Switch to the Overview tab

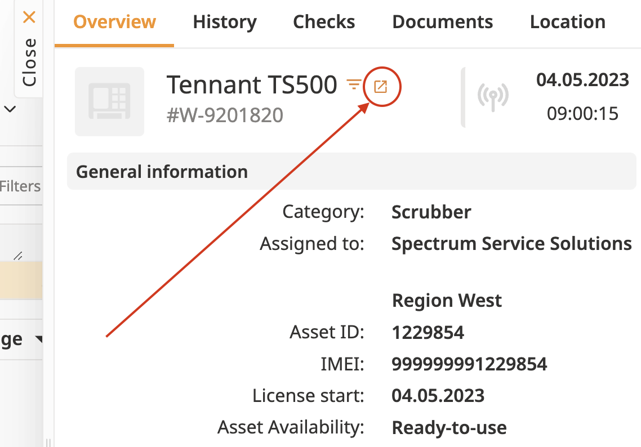[x=114, y=22]
